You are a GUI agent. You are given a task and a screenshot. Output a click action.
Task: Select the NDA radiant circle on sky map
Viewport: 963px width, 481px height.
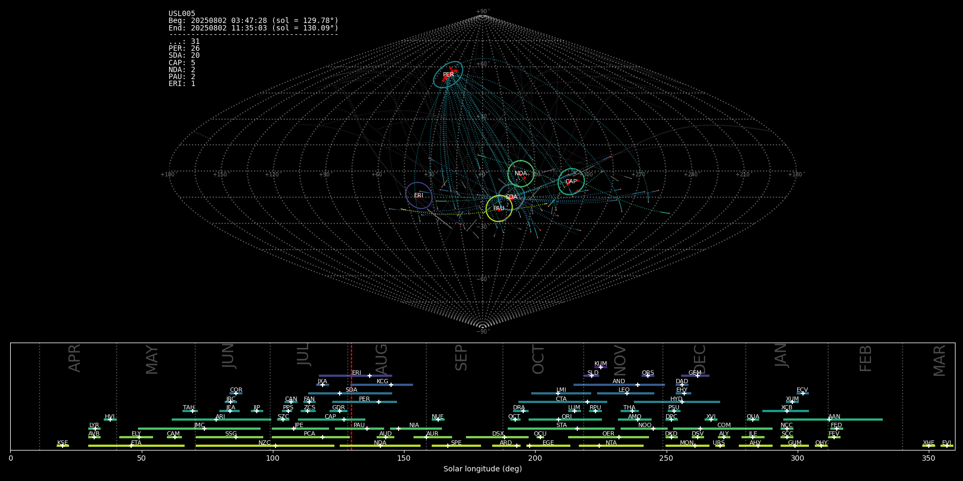pyautogui.click(x=521, y=174)
